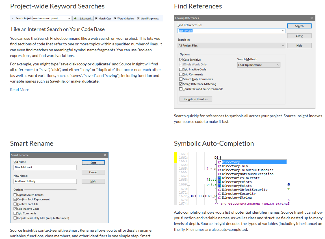Click the Include in Results button
The image size is (325, 239).
(x=196, y=99)
